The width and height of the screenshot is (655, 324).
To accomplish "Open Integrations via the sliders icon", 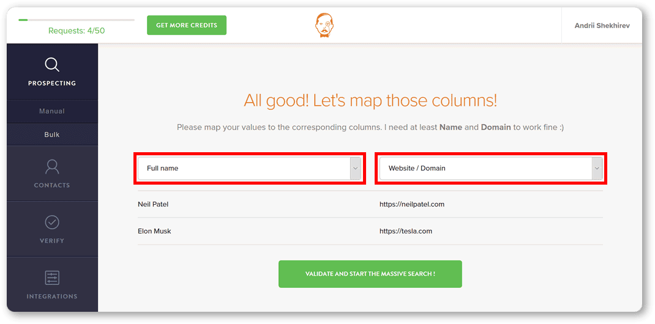I will (52, 278).
